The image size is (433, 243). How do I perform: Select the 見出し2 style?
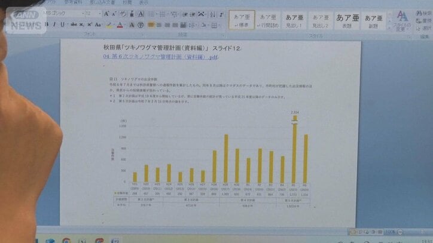click(x=321, y=21)
